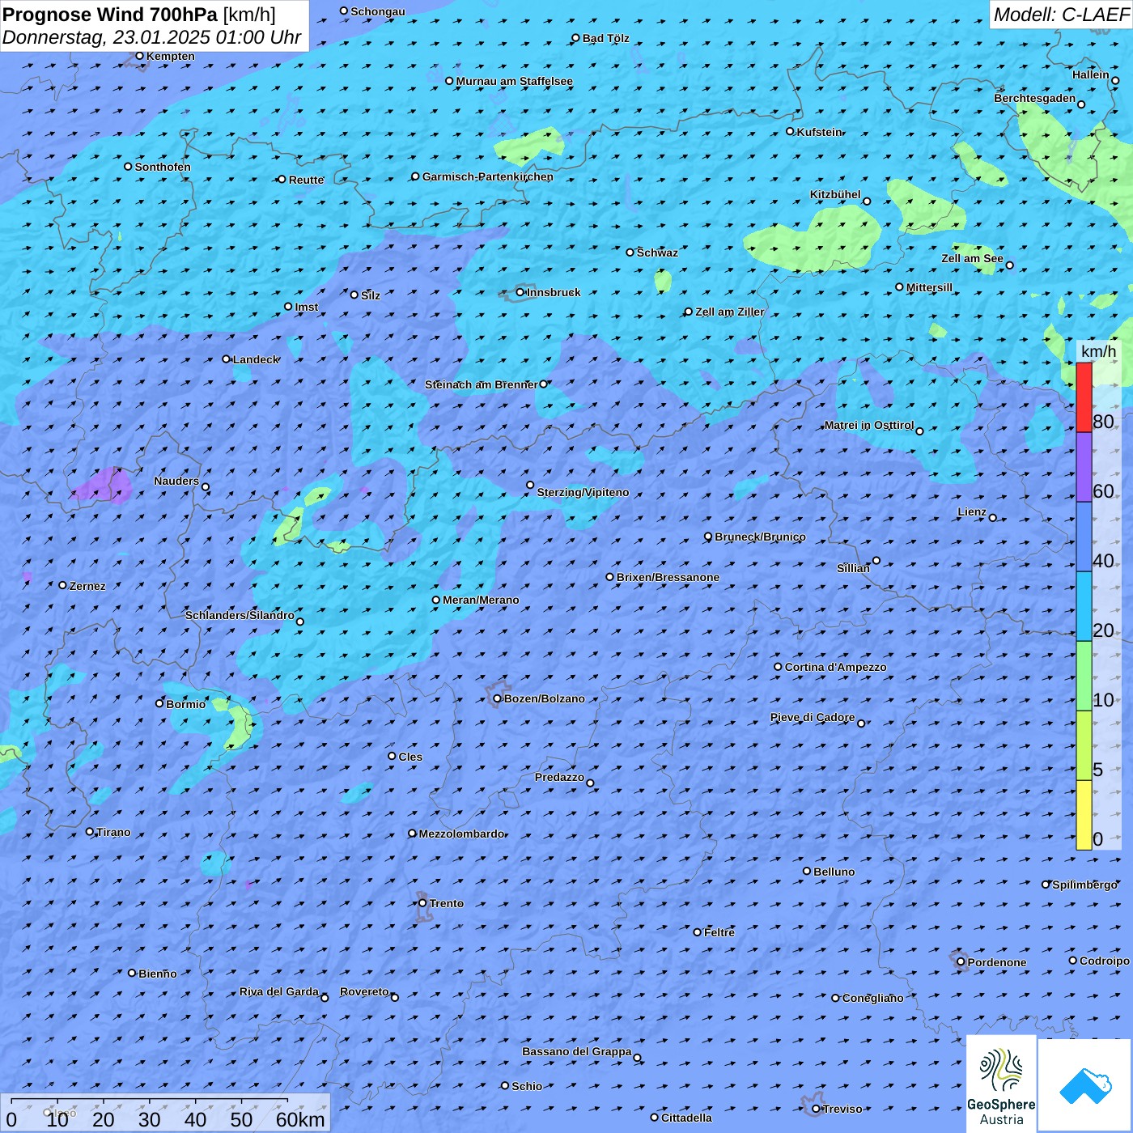Click the GeoSphere Austria logo

(x=1001, y=1084)
